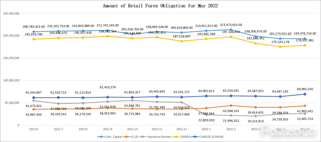The height and width of the screenshot is (142, 321).
Task: Click the OANDA value 182,888,952
Action: coord(256,38)
